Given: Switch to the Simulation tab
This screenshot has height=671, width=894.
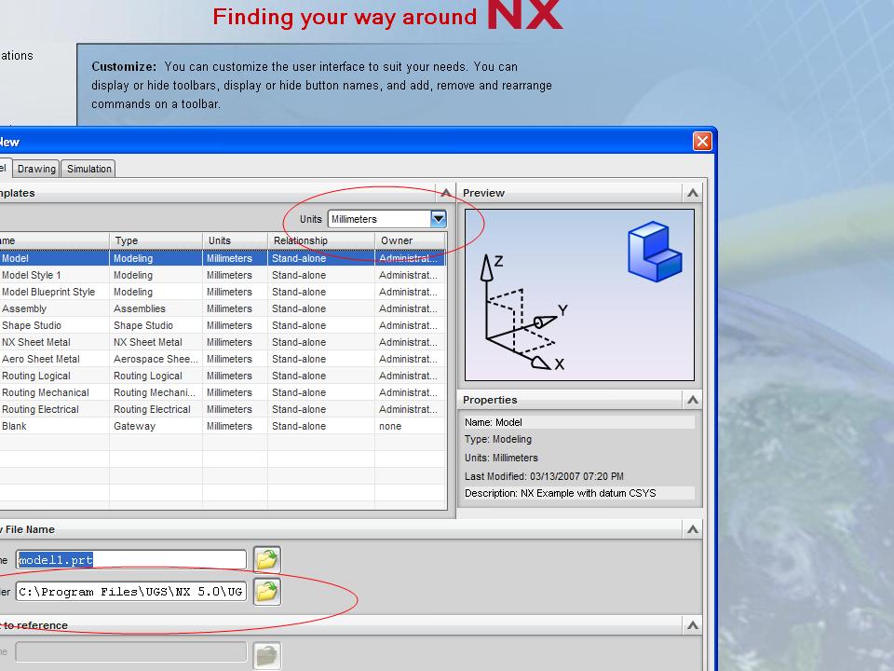Looking at the screenshot, I should pyautogui.click(x=89, y=169).
